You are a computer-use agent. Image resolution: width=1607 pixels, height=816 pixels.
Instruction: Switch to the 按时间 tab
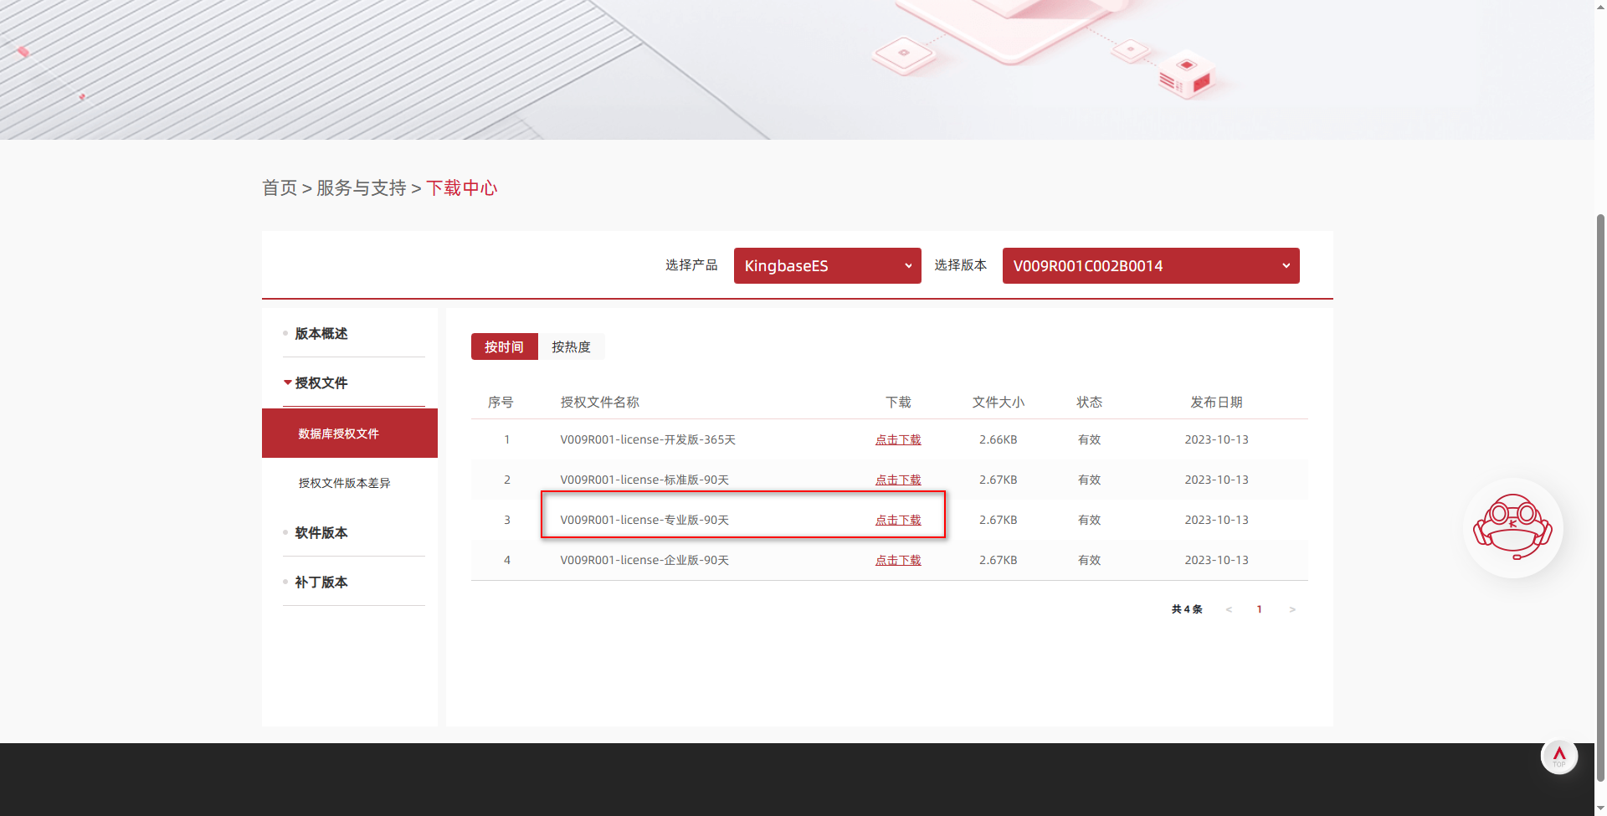click(x=504, y=346)
